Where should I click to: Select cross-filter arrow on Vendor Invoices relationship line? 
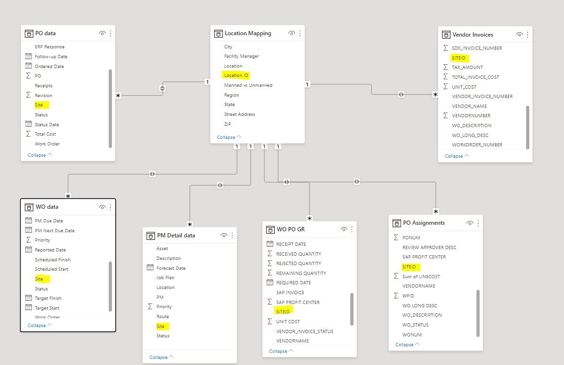click(401, 94)
